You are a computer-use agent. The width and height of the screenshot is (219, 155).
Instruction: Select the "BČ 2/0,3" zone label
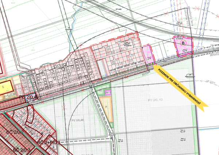[22, 150]
